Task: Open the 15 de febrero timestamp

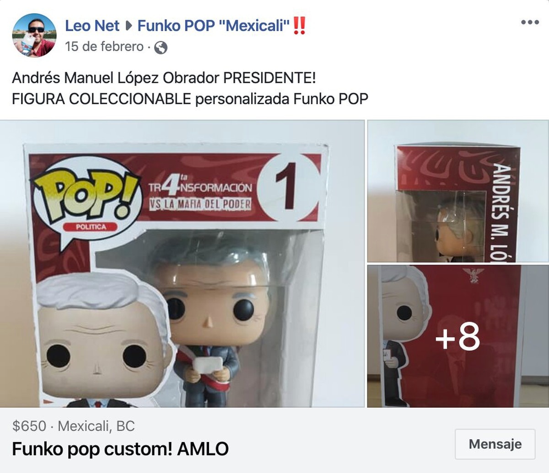Action: tap(104, 47)
